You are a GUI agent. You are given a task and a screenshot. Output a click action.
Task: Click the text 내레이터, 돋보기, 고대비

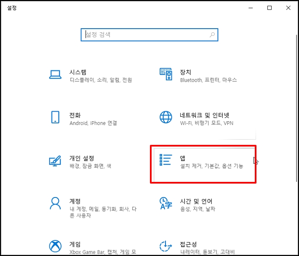208,252
